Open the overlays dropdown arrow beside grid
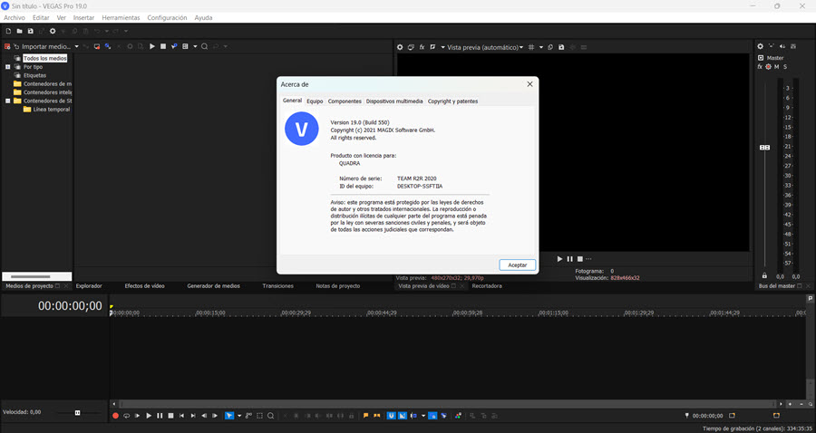This screenshot has width=816, height=433. click(541, 47)
